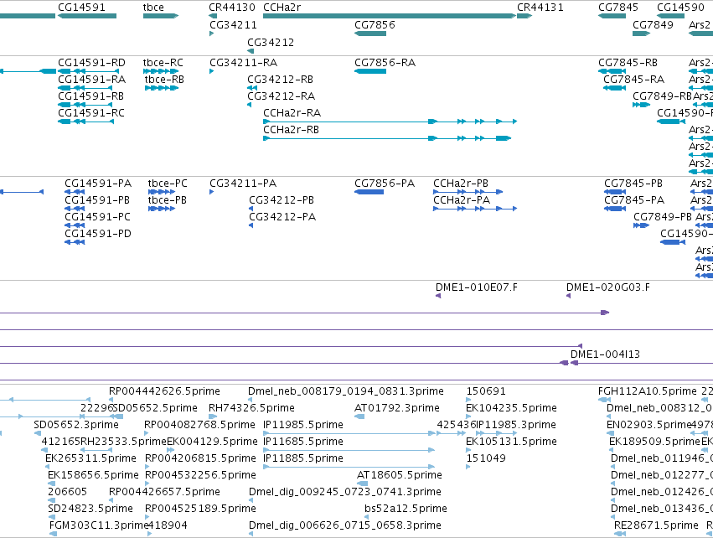Image resolution: width=713 pixels, height=538 pixels.
Task: Select EST FGH112A10.5prime
Action: [647, 391]
